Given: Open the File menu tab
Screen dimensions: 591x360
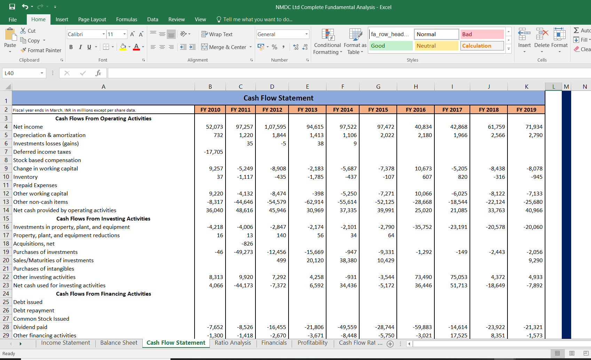Looking at the screenshot, I should tap(13, 19).
